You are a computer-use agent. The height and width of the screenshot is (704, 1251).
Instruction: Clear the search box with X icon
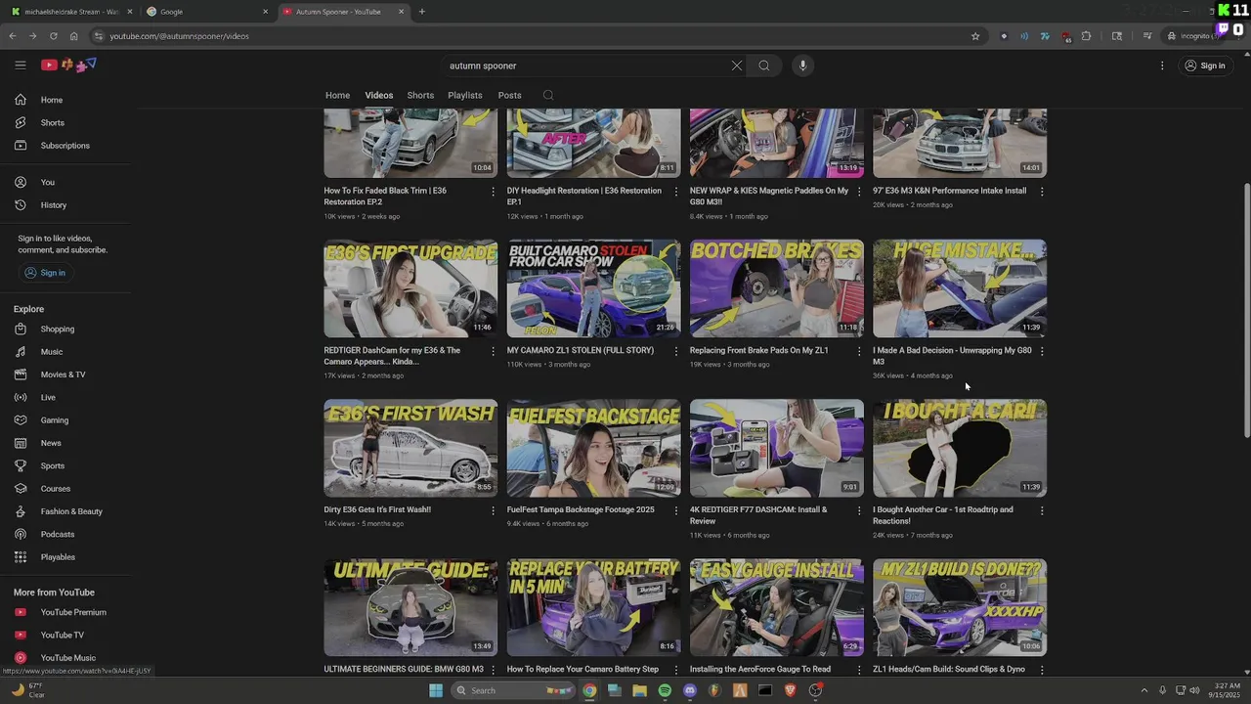pyautogui.click(x=736, y=66)
